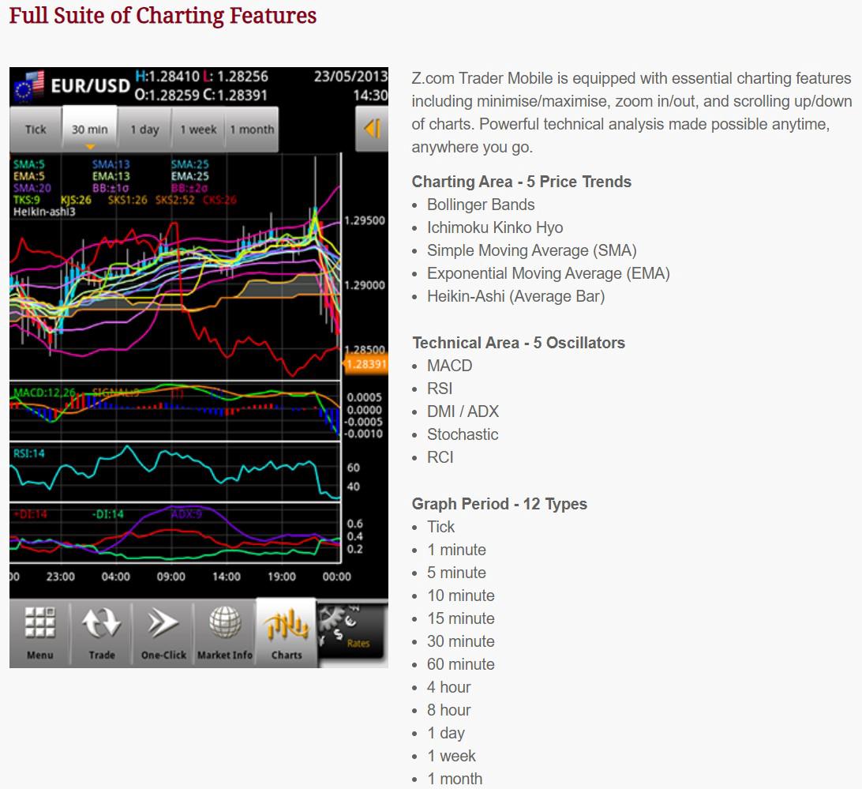Click the Full Suite of Charting Features heading
Viewport: 862px width, 789px height.
click(x=163, y=16)
